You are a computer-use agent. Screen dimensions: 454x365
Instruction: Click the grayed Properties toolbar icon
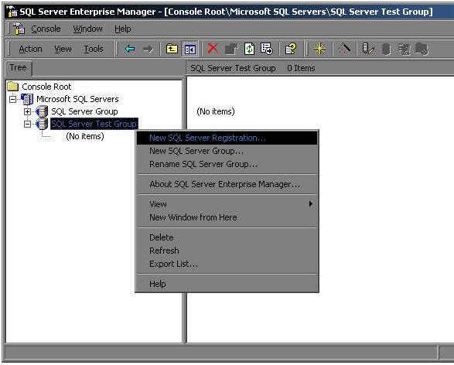point(231,49)
